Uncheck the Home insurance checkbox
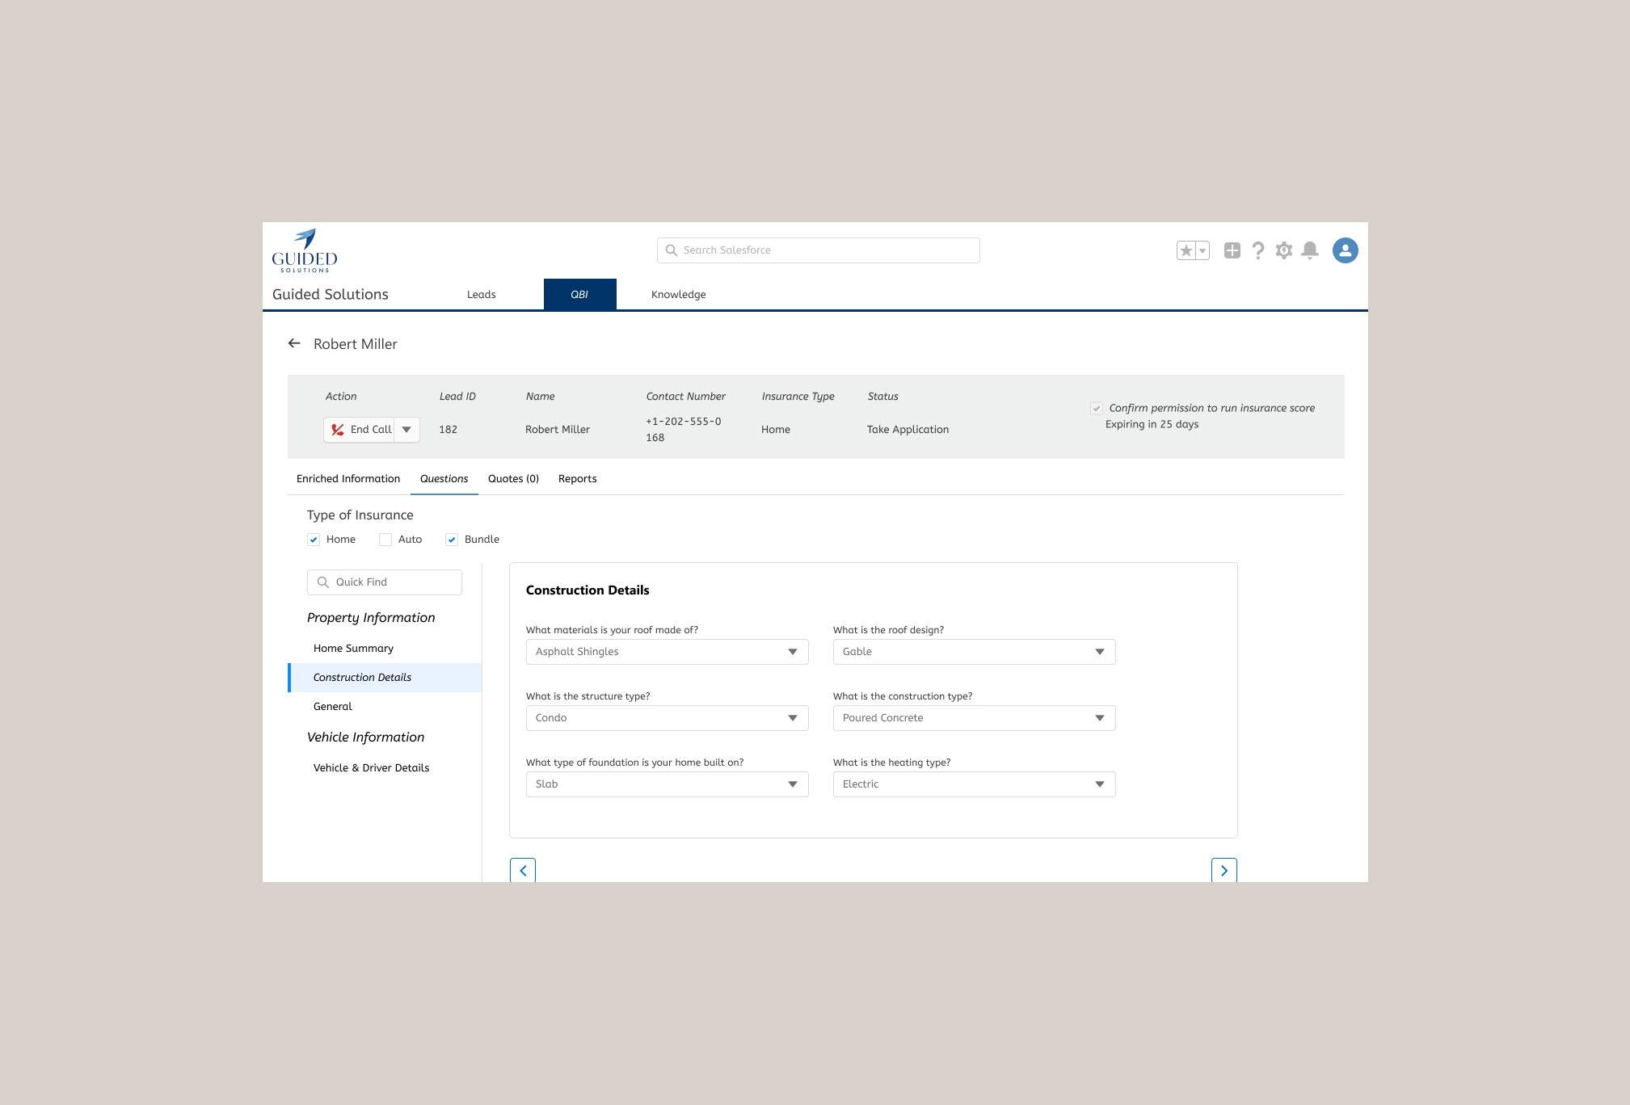The height and width of the screenshot is (1105, 1630). click(x=314, y=540)
